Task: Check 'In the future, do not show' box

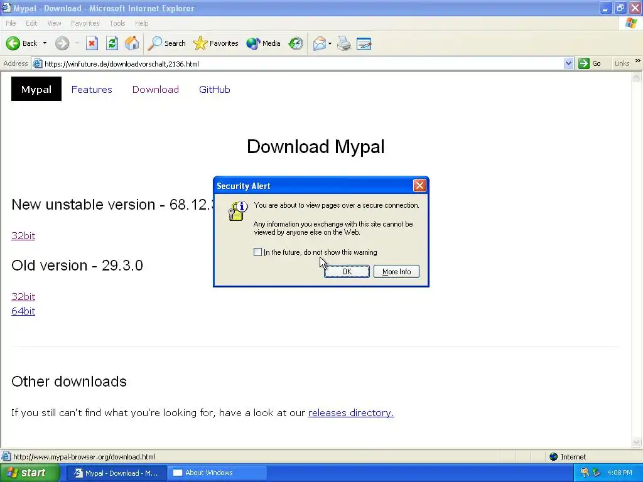Action: coord(257,252)
